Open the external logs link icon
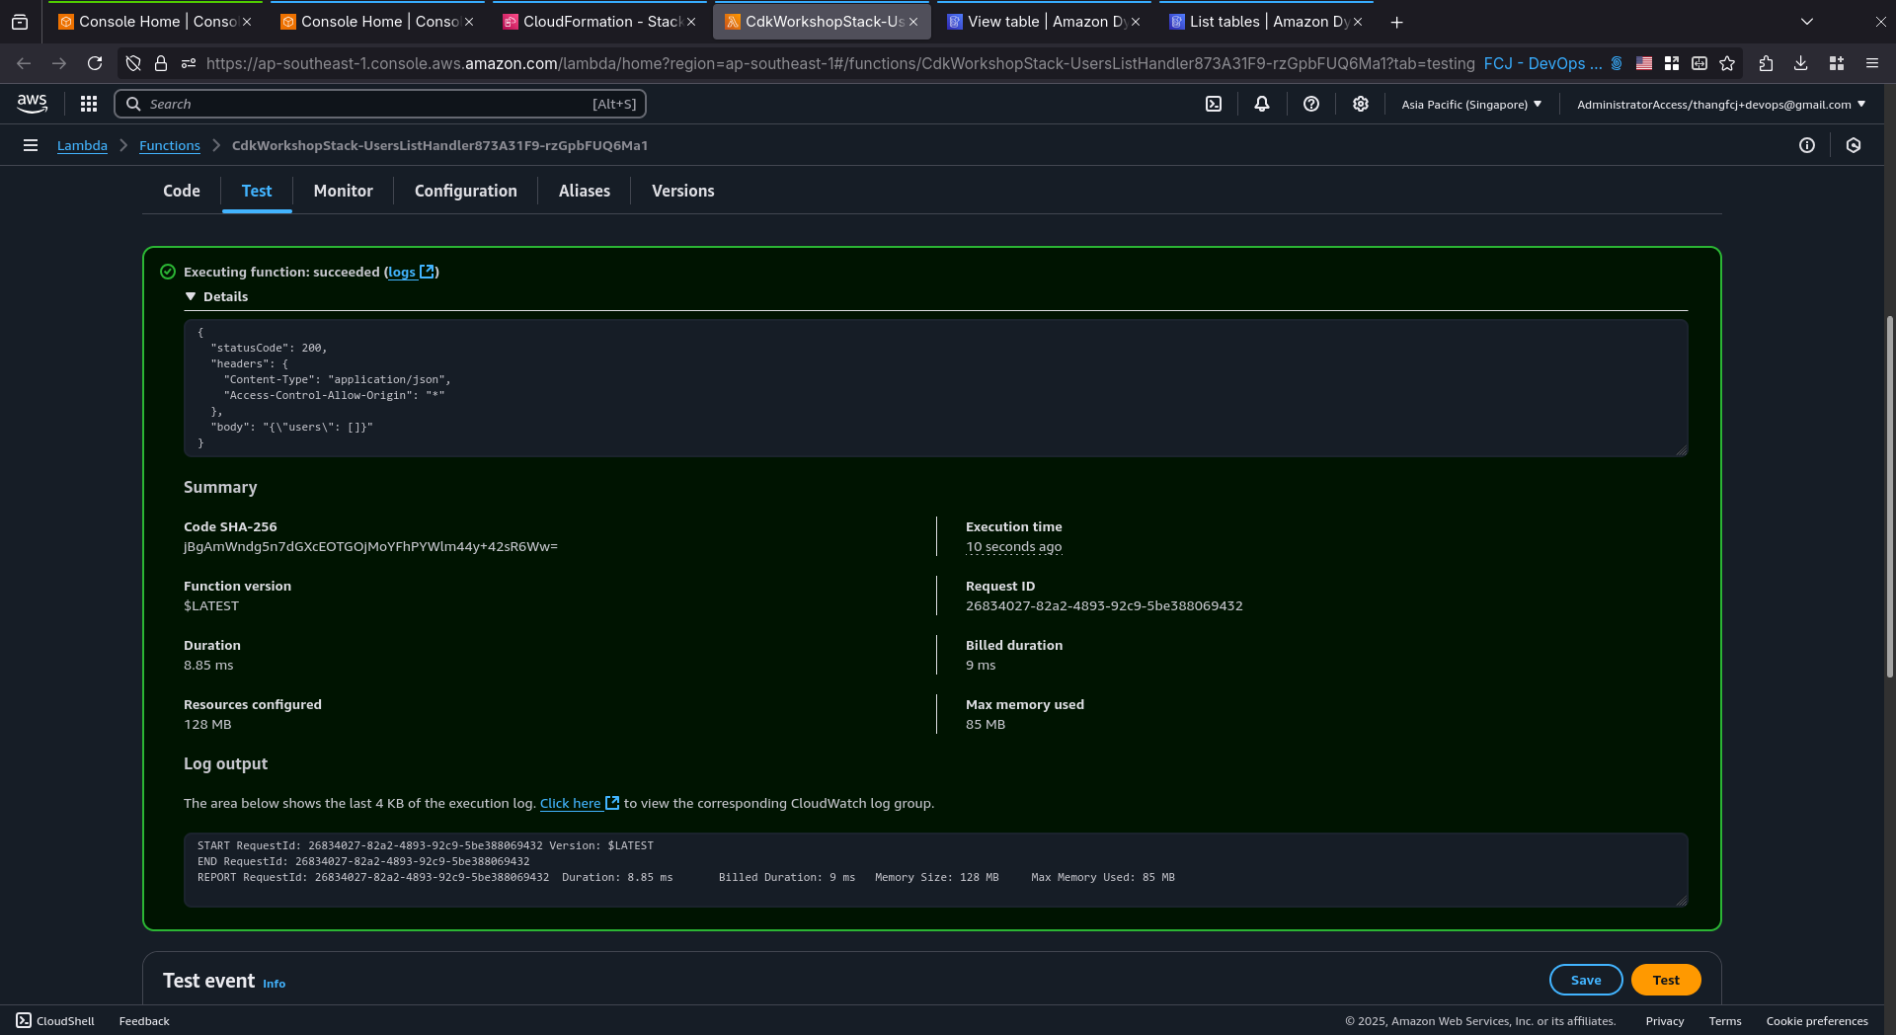This screenshot has width=1896, height=1035. [428, 272]
